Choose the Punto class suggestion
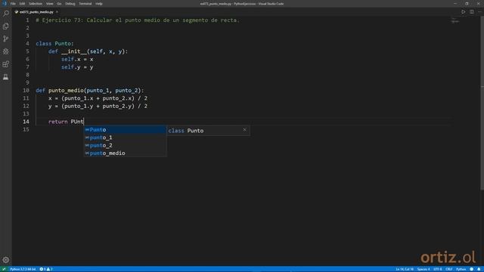Screen dimensions: 484x272 coord(125,130)
